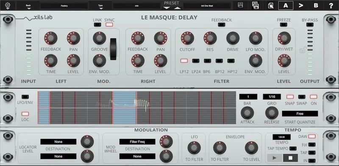This screenshot has height=166, width=339.
Task: Toggle the sequencer ON switch
Action: (x=313, y=97)
